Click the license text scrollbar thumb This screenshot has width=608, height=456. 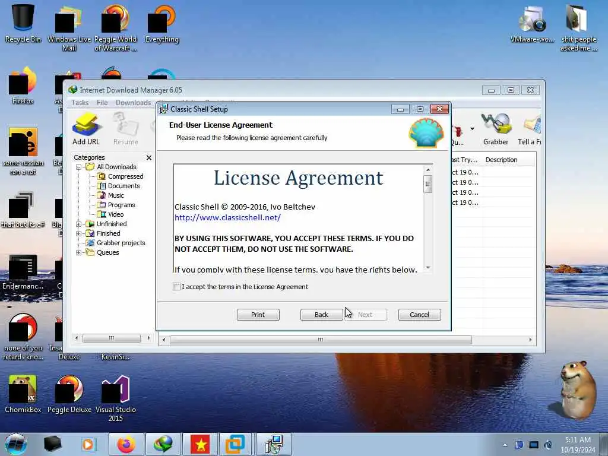[428, 184]
